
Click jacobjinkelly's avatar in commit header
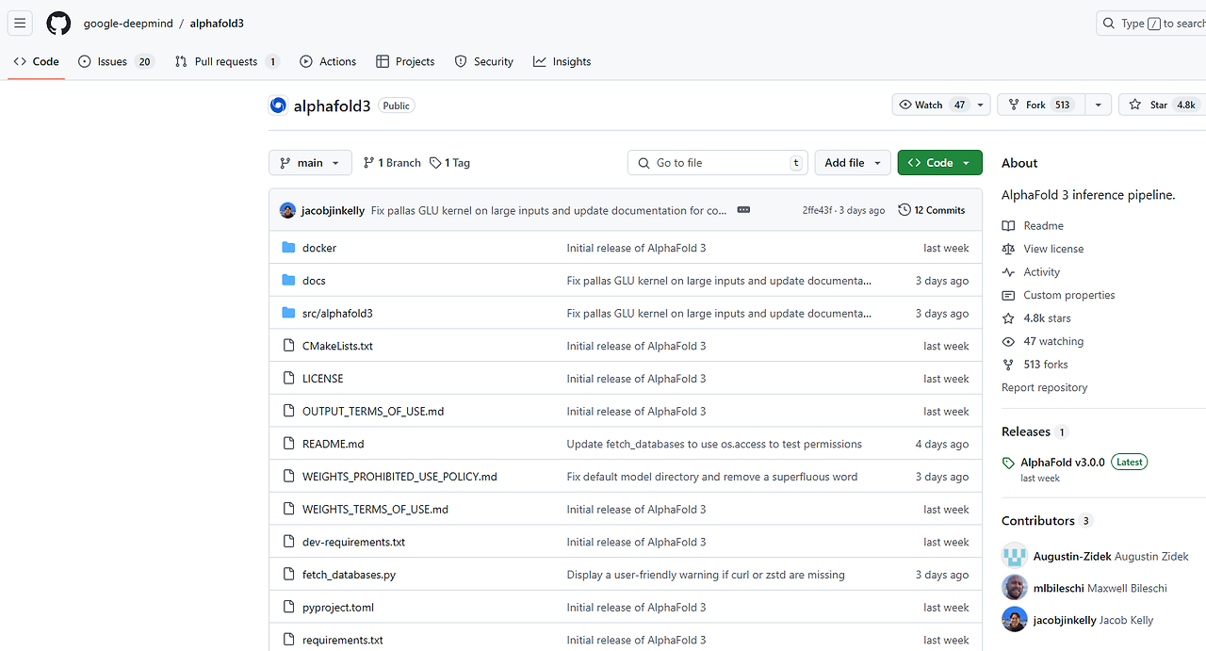pyautogui.click(x=287, y=210)
